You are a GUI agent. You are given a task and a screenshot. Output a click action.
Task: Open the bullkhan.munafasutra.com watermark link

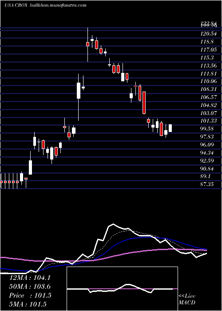click(x=58, y=5)
